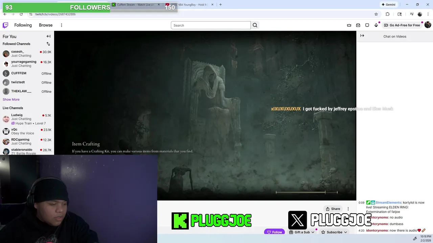Open the Subscribe dropdown
Screen dimensions: 433x243
(x=334, y=232)
